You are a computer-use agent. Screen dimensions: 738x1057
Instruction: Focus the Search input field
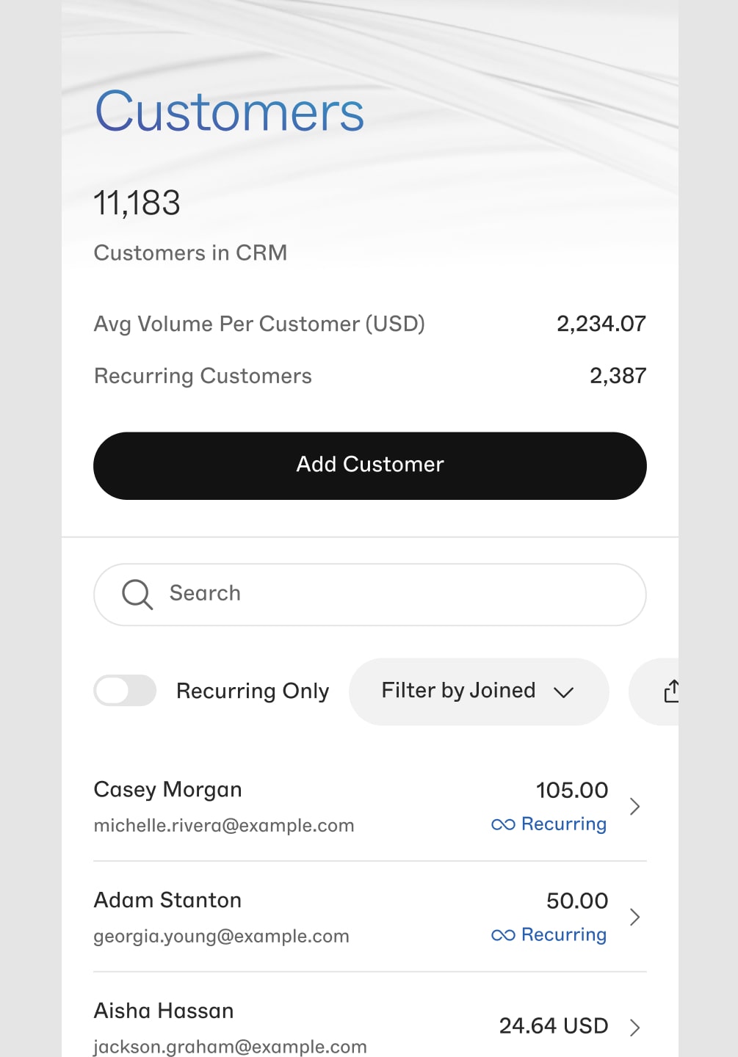click(370, 595)
